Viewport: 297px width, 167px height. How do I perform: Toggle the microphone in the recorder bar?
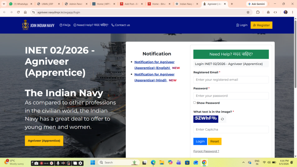(58, 163)
